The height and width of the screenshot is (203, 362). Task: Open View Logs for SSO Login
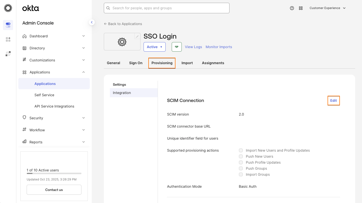coord(193,47)
